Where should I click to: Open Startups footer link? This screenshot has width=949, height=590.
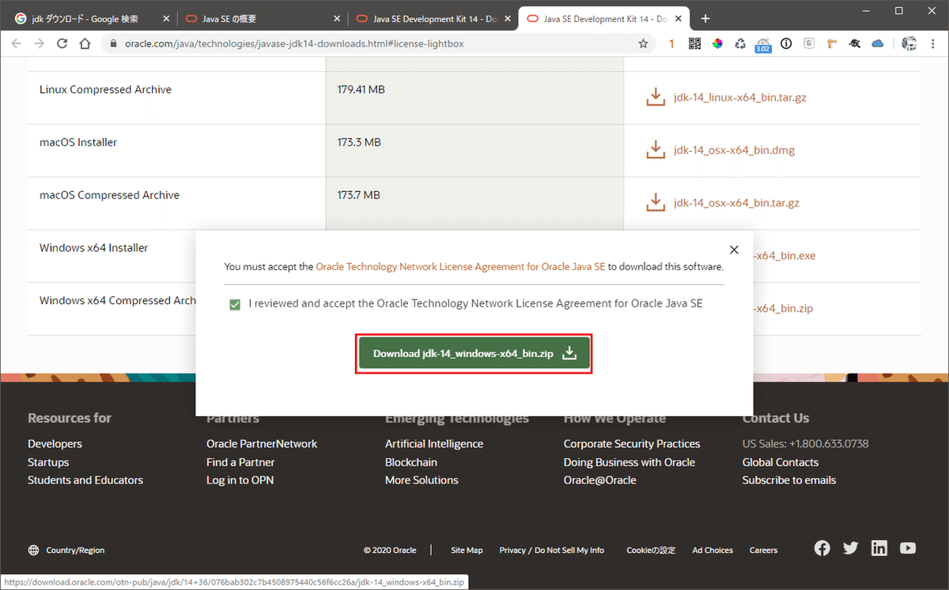coord(48,462)
